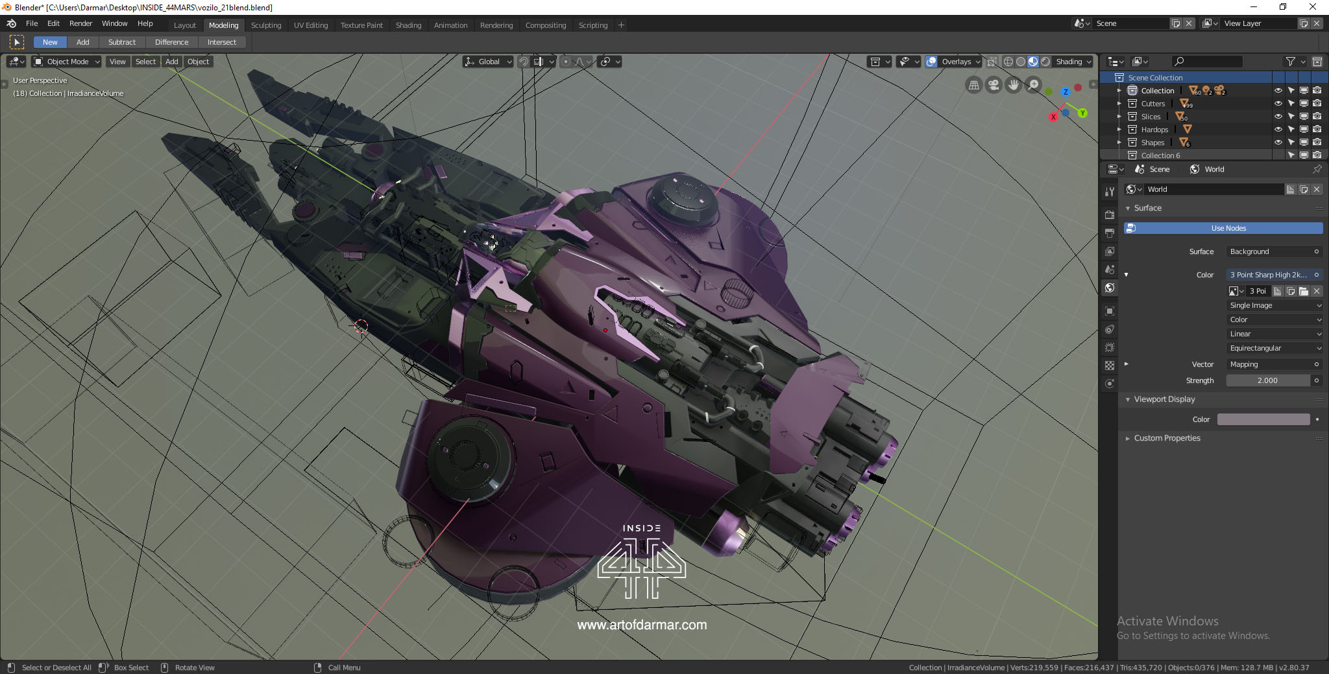1329x674 pixels.
Task: Open the Shading options dropdown
Action: (1073, 62)
